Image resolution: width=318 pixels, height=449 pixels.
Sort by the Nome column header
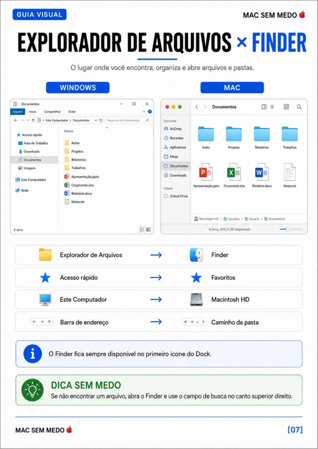coord(69,131)
